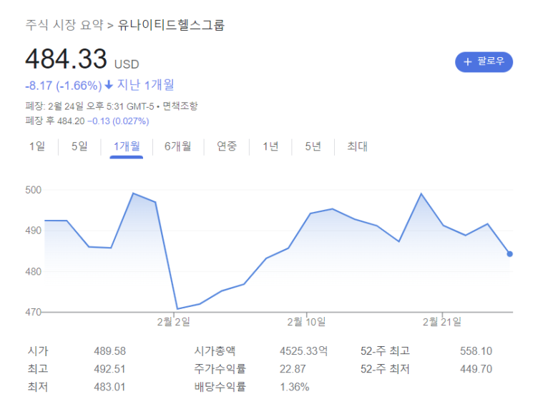The height and width of the screenshot is (394, 553).
Task: Show the 5년 chart range
Action: [313, 146]
